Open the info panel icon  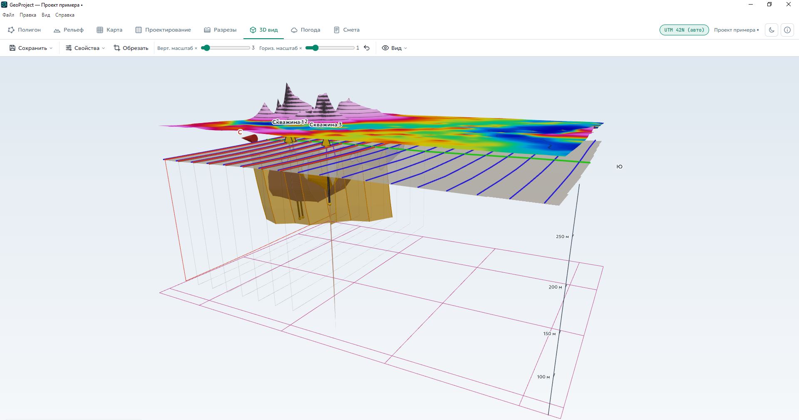787,30
